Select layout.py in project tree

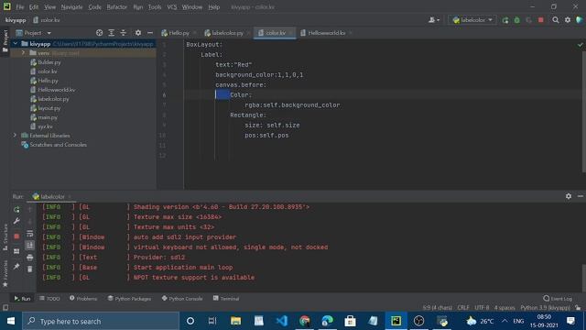(x=49, y=108)
